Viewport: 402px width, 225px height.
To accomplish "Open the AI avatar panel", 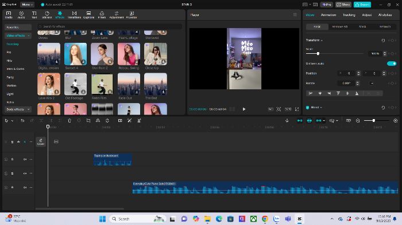I will coord(132,15).
